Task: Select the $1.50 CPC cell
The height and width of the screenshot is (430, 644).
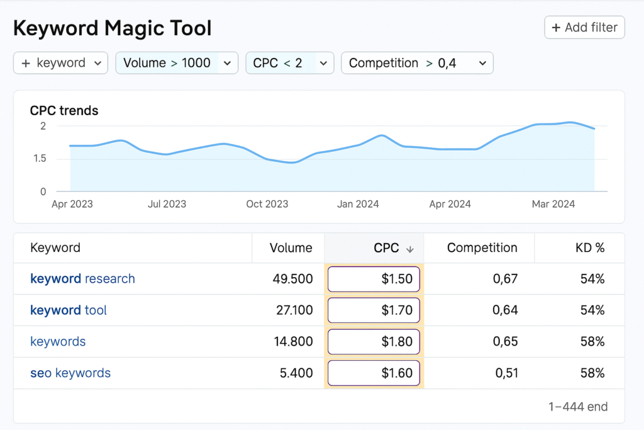Action: tap(374, 279)
